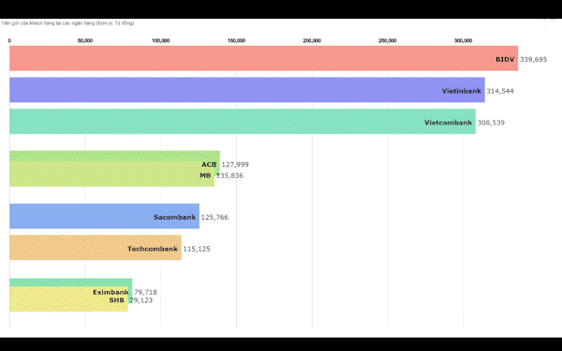Click the 250,000 axis tick label
562x351 pixels.
point(388,41)
